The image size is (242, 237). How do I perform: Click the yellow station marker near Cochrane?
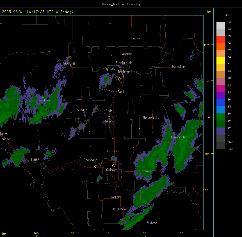point(95,166)
